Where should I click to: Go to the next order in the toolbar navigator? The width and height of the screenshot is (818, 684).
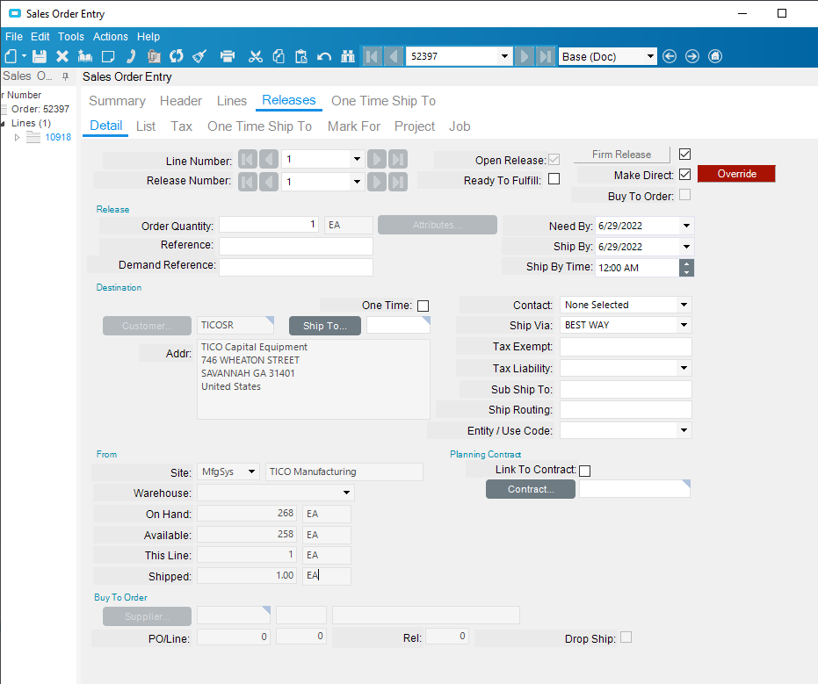[525, 56]
